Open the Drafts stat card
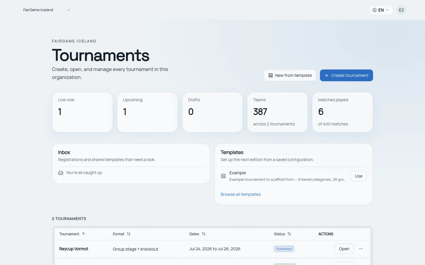Screen dimensions: 425x265 [212, 112]
